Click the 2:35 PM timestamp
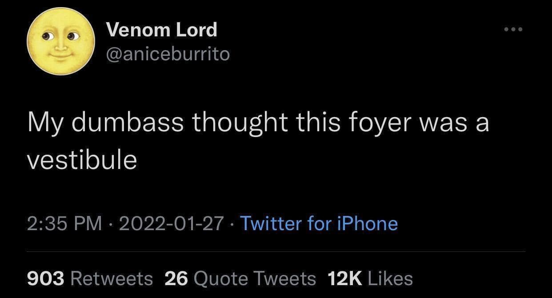The width and height of the screenshot is (552, 298). [x=64, y=223]
